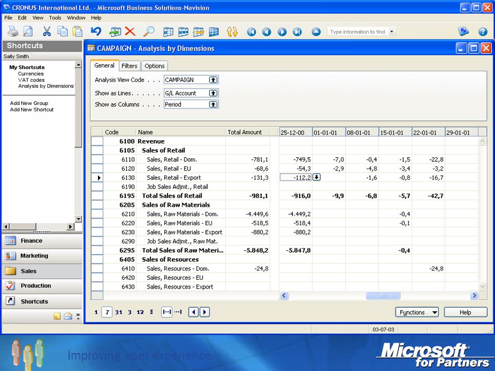
Task: Open the Window menu
Action: (x=76, y=18)
